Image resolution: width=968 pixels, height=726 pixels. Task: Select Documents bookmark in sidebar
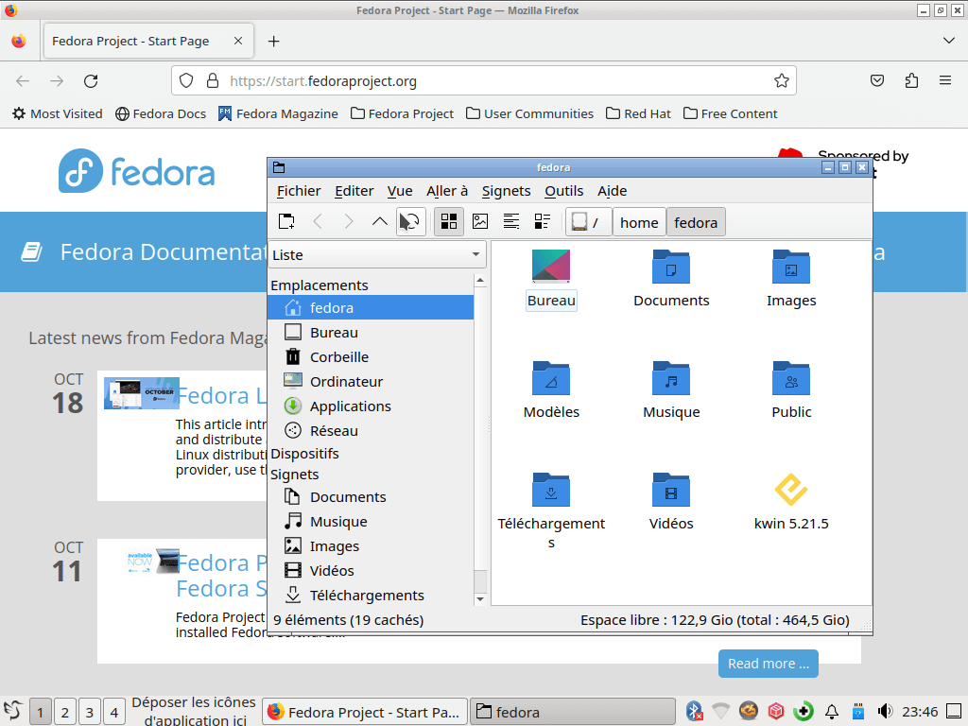click(x=371, y=497)
